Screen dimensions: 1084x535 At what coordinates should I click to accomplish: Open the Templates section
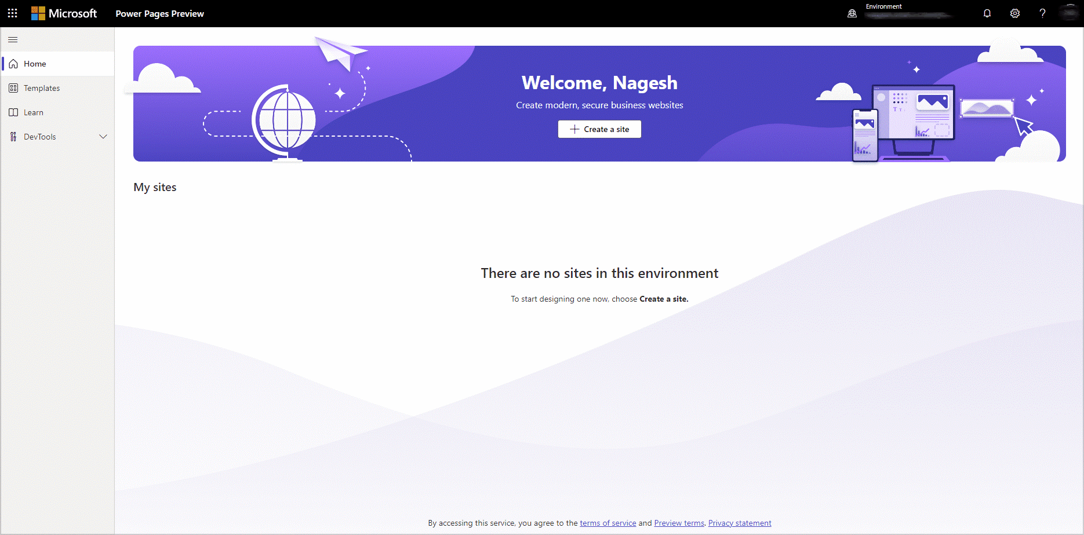pyautogui.click(x=41, y=88)
